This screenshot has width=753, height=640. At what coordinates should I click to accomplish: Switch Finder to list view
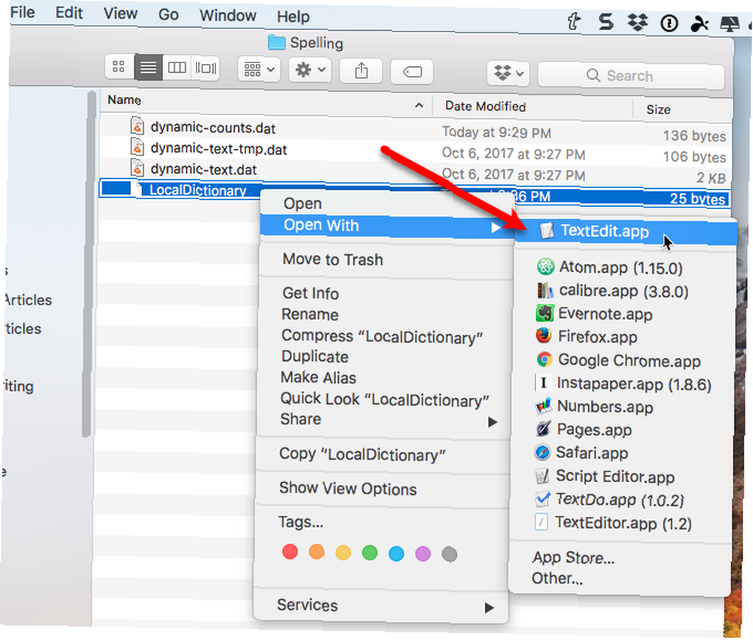coord(148,68)
